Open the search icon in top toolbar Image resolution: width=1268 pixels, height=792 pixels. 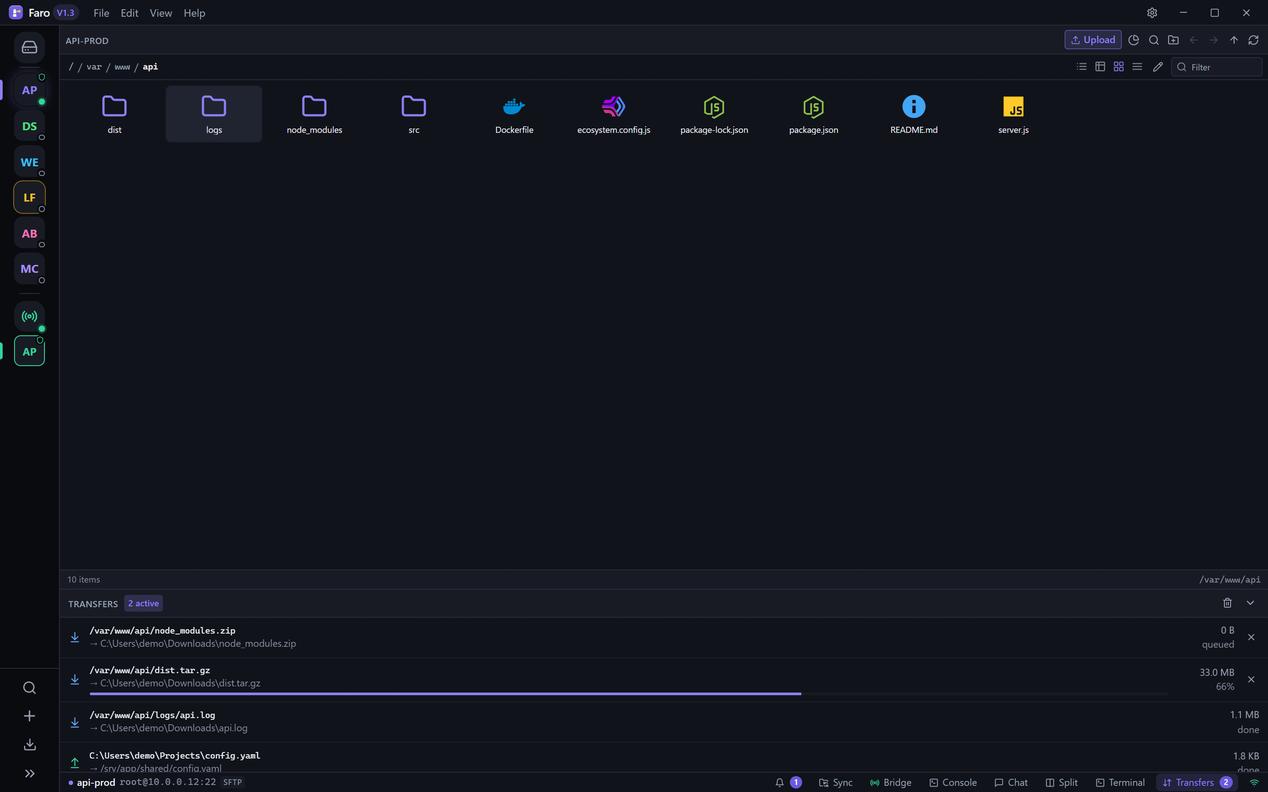(1154, 40)
